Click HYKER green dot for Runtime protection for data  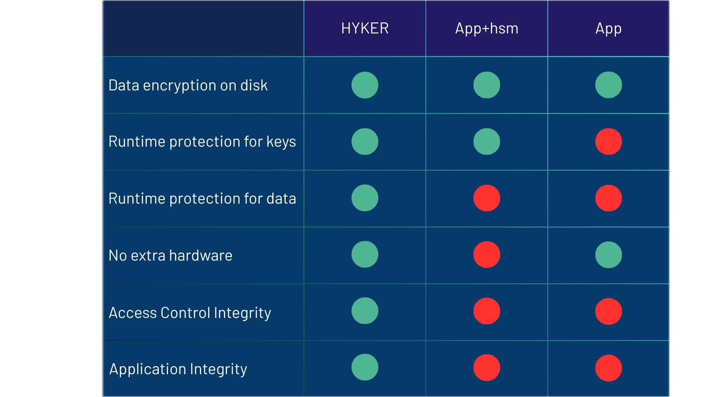coord(365,198)
